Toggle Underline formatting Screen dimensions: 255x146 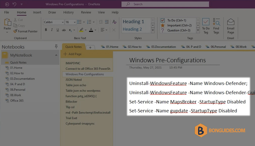tap(58, 30)
